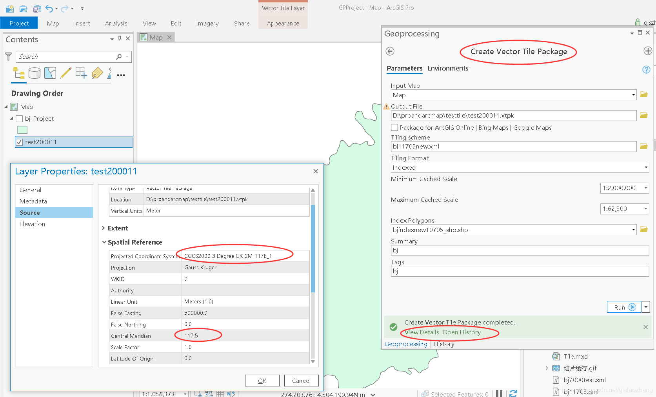Open the Appearance ribbon tab
656x397 pixels.
283,23
